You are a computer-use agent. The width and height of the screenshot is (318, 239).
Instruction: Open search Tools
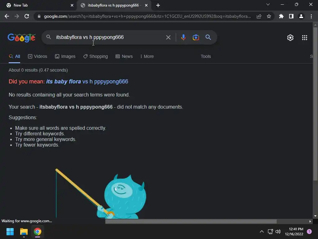click(206, 57)
